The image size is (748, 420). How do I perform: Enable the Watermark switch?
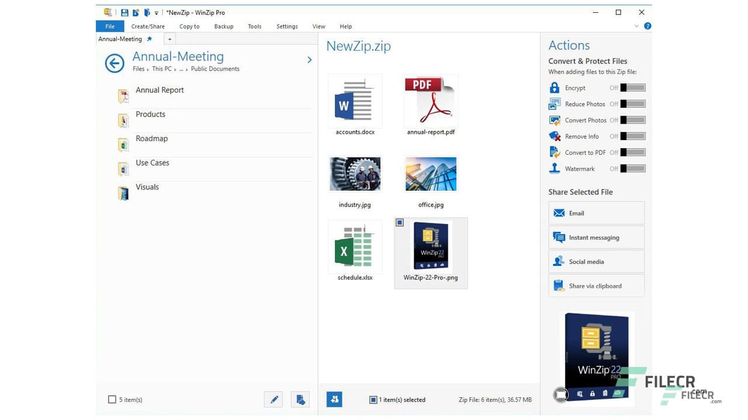click(x=633, y=169)
